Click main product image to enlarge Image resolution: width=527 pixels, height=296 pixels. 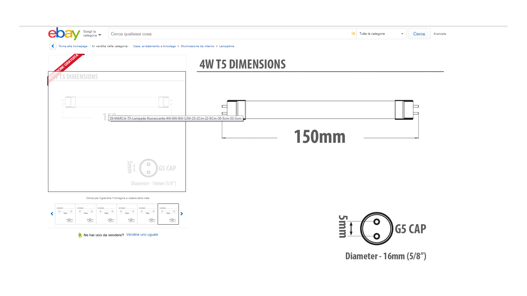117,143
